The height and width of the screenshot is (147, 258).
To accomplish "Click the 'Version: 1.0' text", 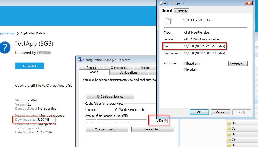I will pos(23,104).
